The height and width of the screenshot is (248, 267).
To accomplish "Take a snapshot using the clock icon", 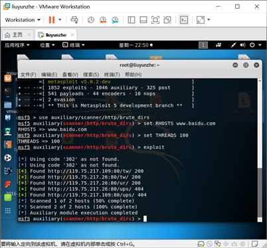I will point(91,20).
